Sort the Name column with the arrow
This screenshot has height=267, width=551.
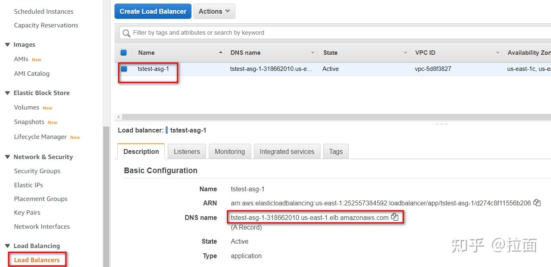[x=220, y=52]
